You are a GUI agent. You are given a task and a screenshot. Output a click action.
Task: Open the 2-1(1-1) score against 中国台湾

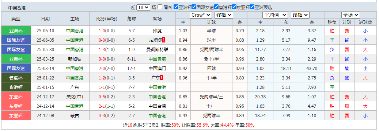(107, 106)
